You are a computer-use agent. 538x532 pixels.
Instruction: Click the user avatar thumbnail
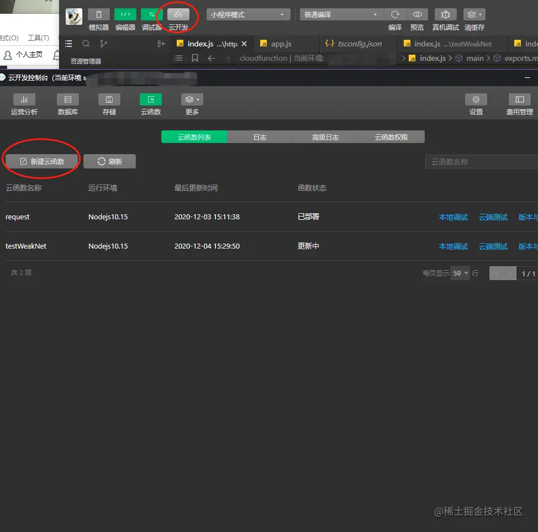point(74,17)
